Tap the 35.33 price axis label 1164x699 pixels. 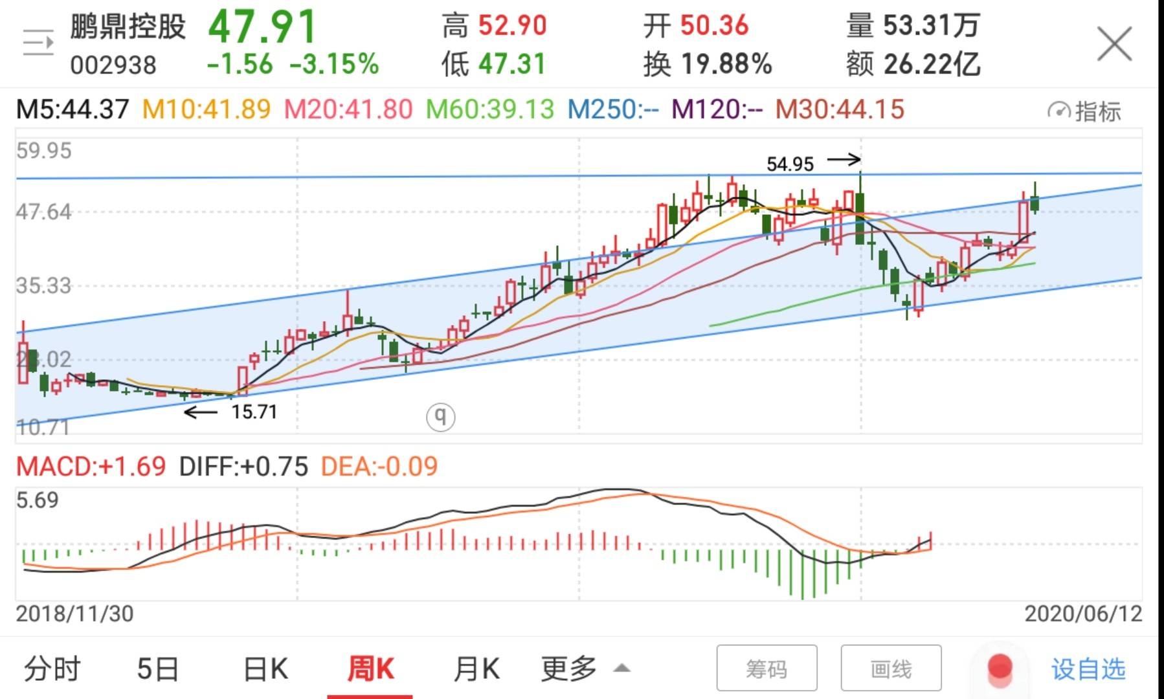(44, 285)
